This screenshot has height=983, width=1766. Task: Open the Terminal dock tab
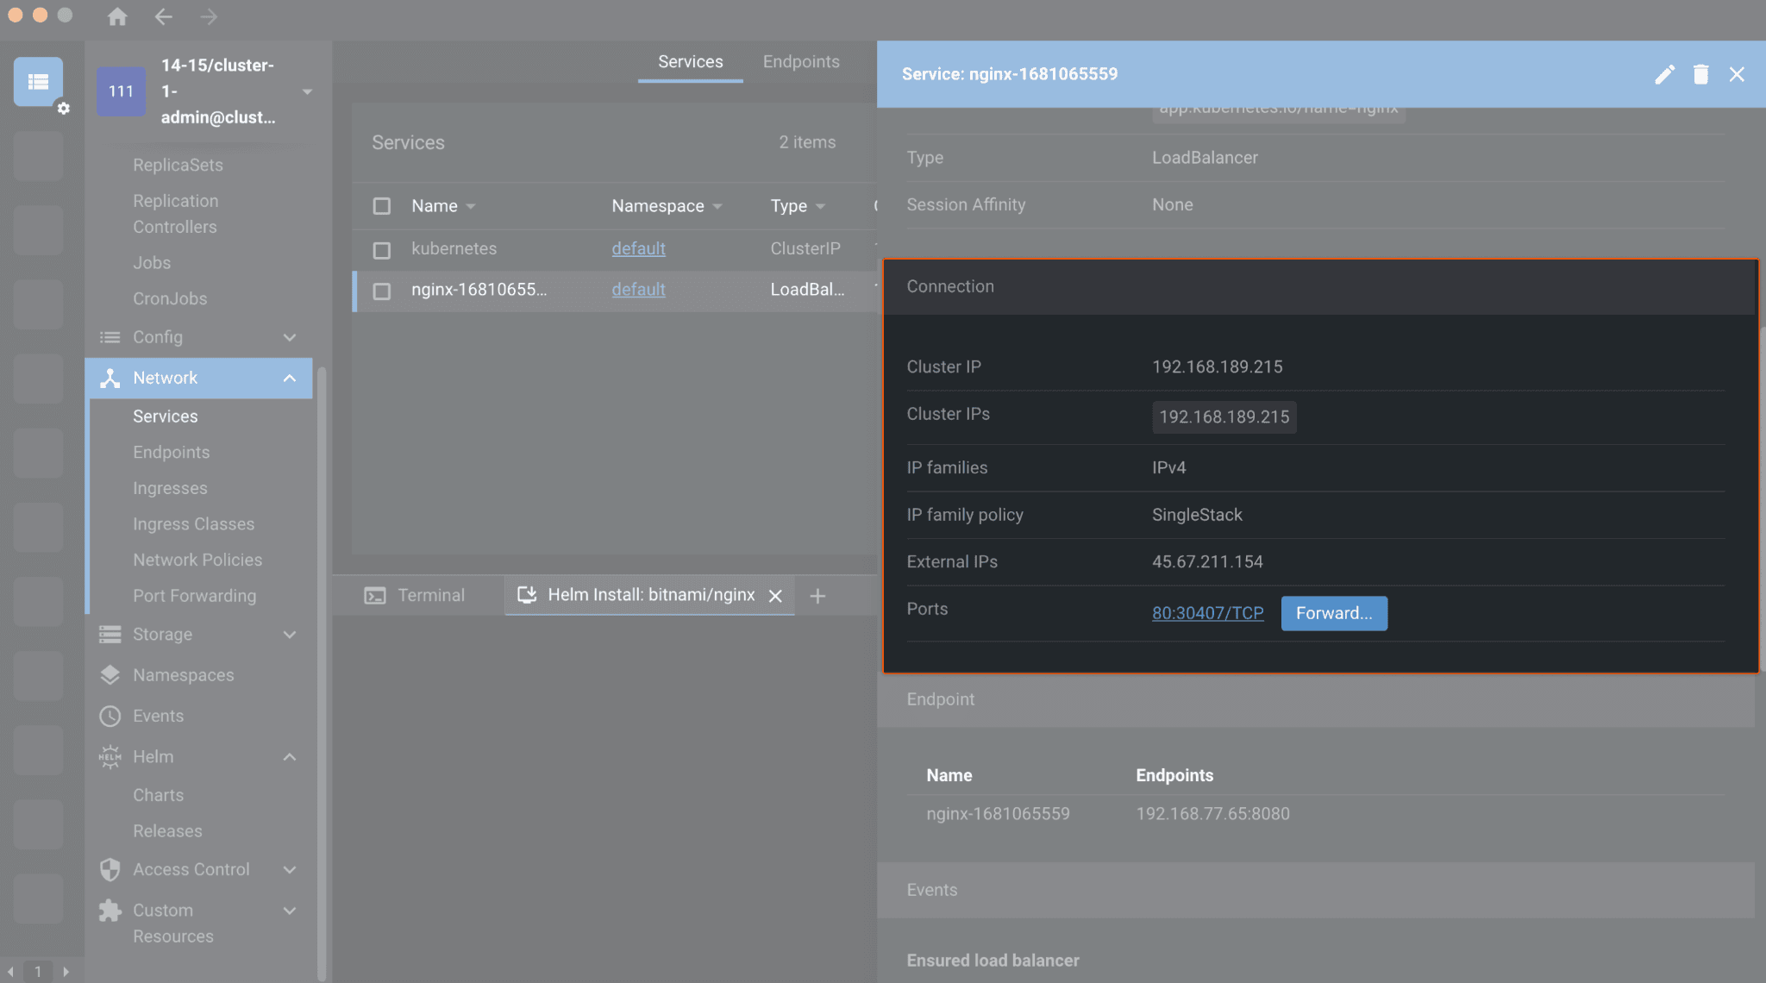(415, 596)
